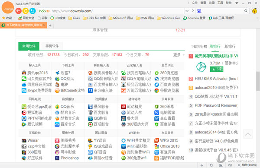Click the yellow refresh button

click(26, 11)
